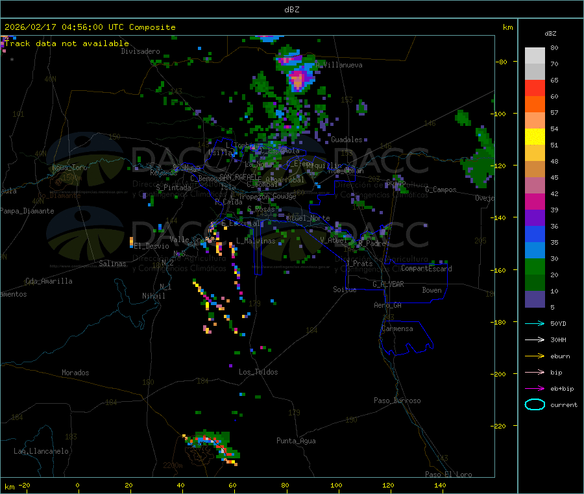Image resolution: width=584 pixels, height=494 pixels.
Task: Click the 'J_Prats' map label
Action: [359, 264]
